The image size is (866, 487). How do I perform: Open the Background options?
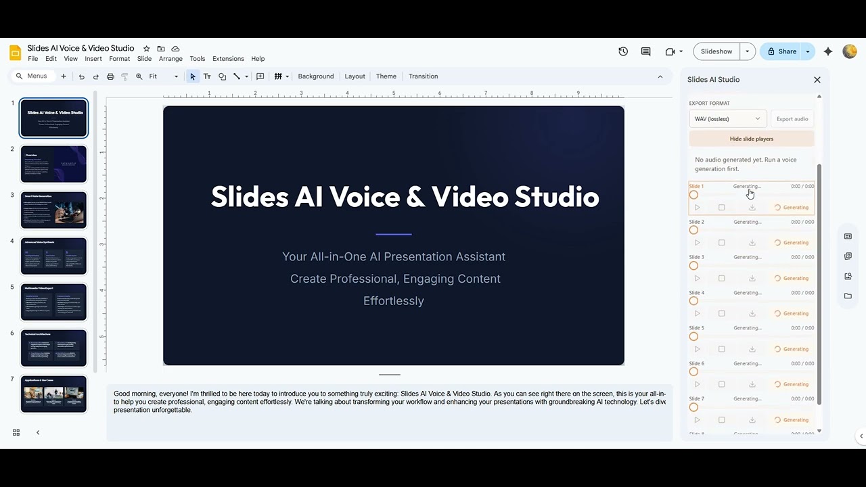(x=316, y=76)
